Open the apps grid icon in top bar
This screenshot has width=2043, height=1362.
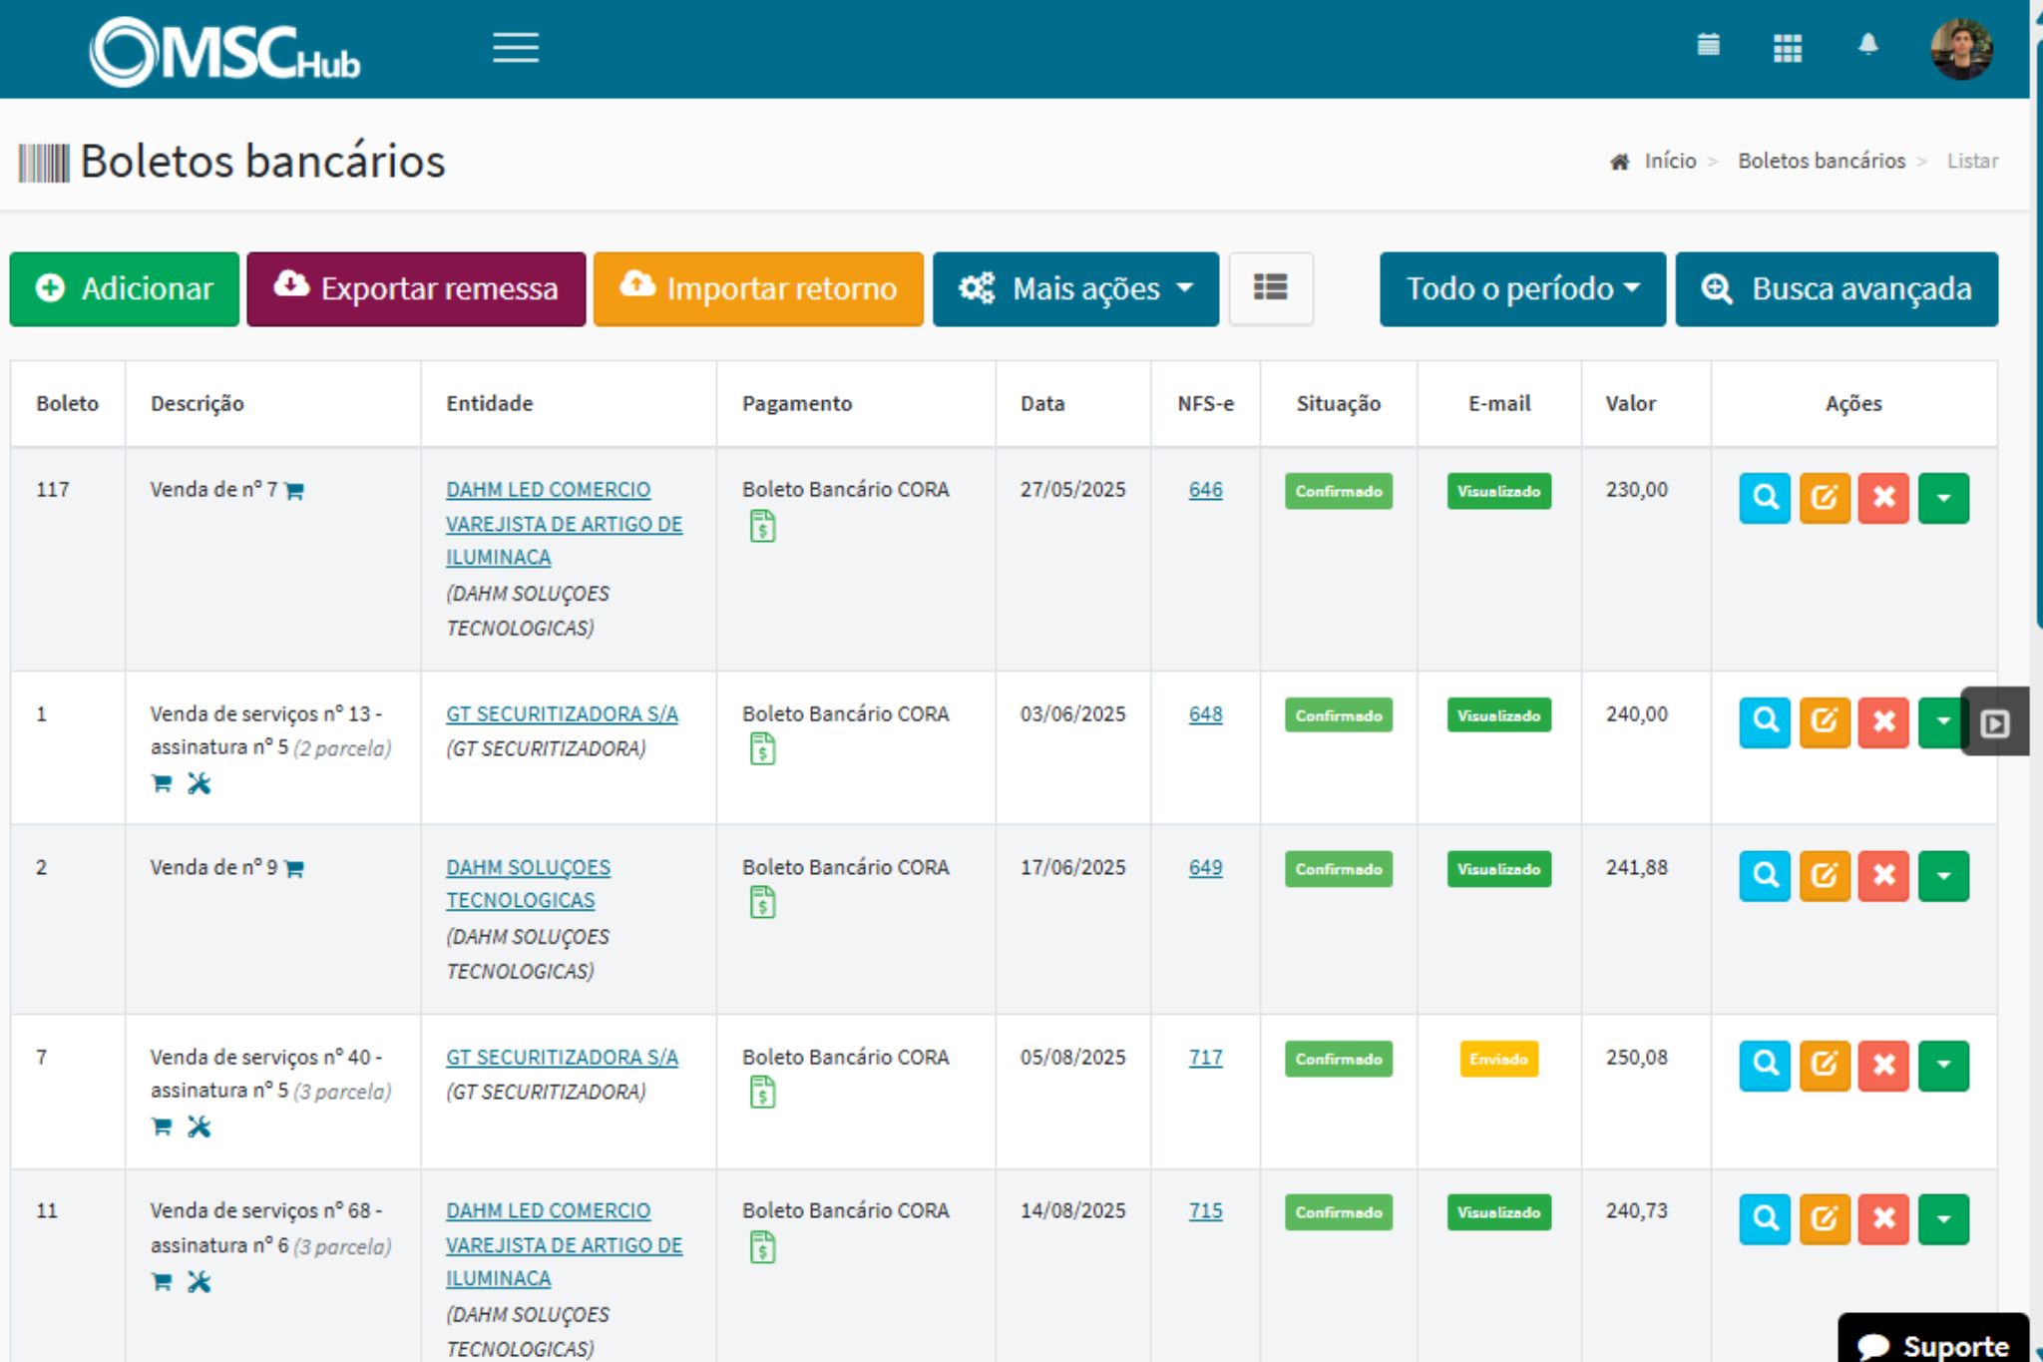pos(1788,47)
